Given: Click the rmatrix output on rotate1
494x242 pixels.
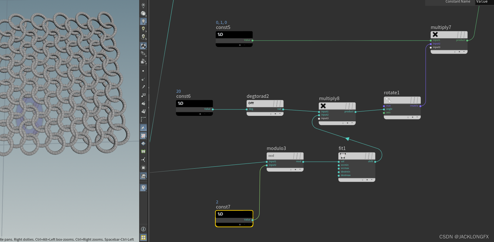Looking at the screenshot, I should pyautogui.click(x=420, y=106).
